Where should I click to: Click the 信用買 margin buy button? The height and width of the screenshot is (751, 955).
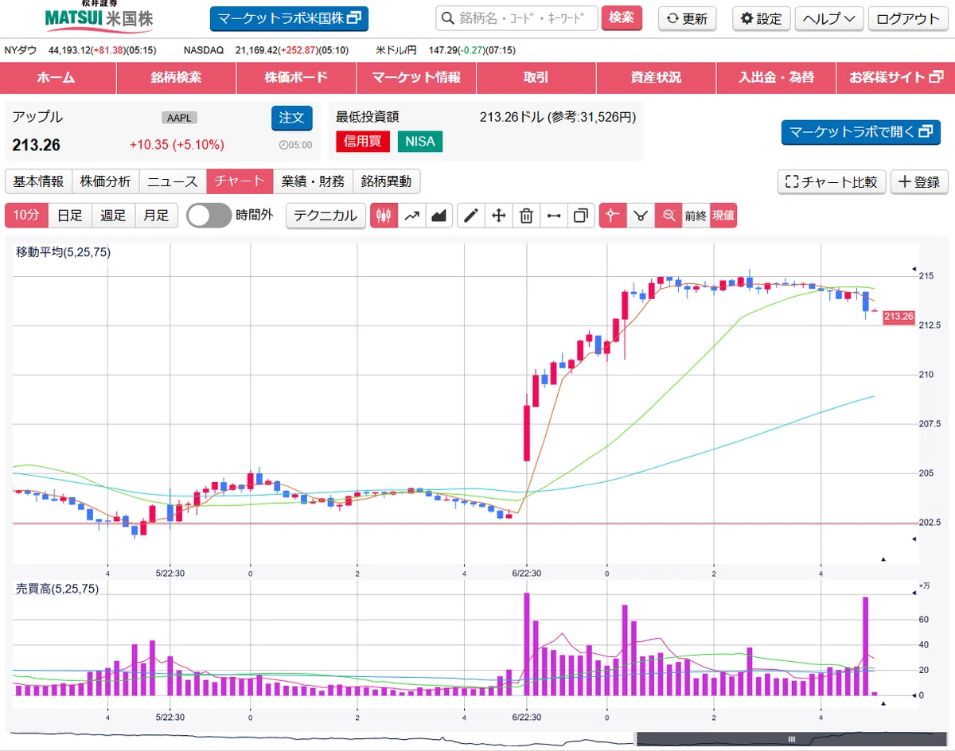tap(363, 142)
